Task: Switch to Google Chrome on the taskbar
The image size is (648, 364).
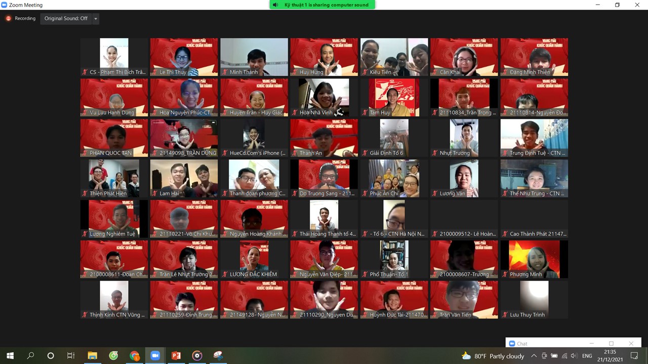Action: point(134,356)
